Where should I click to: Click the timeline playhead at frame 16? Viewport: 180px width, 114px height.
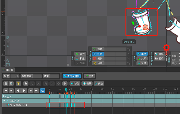(x=66, y=91)
